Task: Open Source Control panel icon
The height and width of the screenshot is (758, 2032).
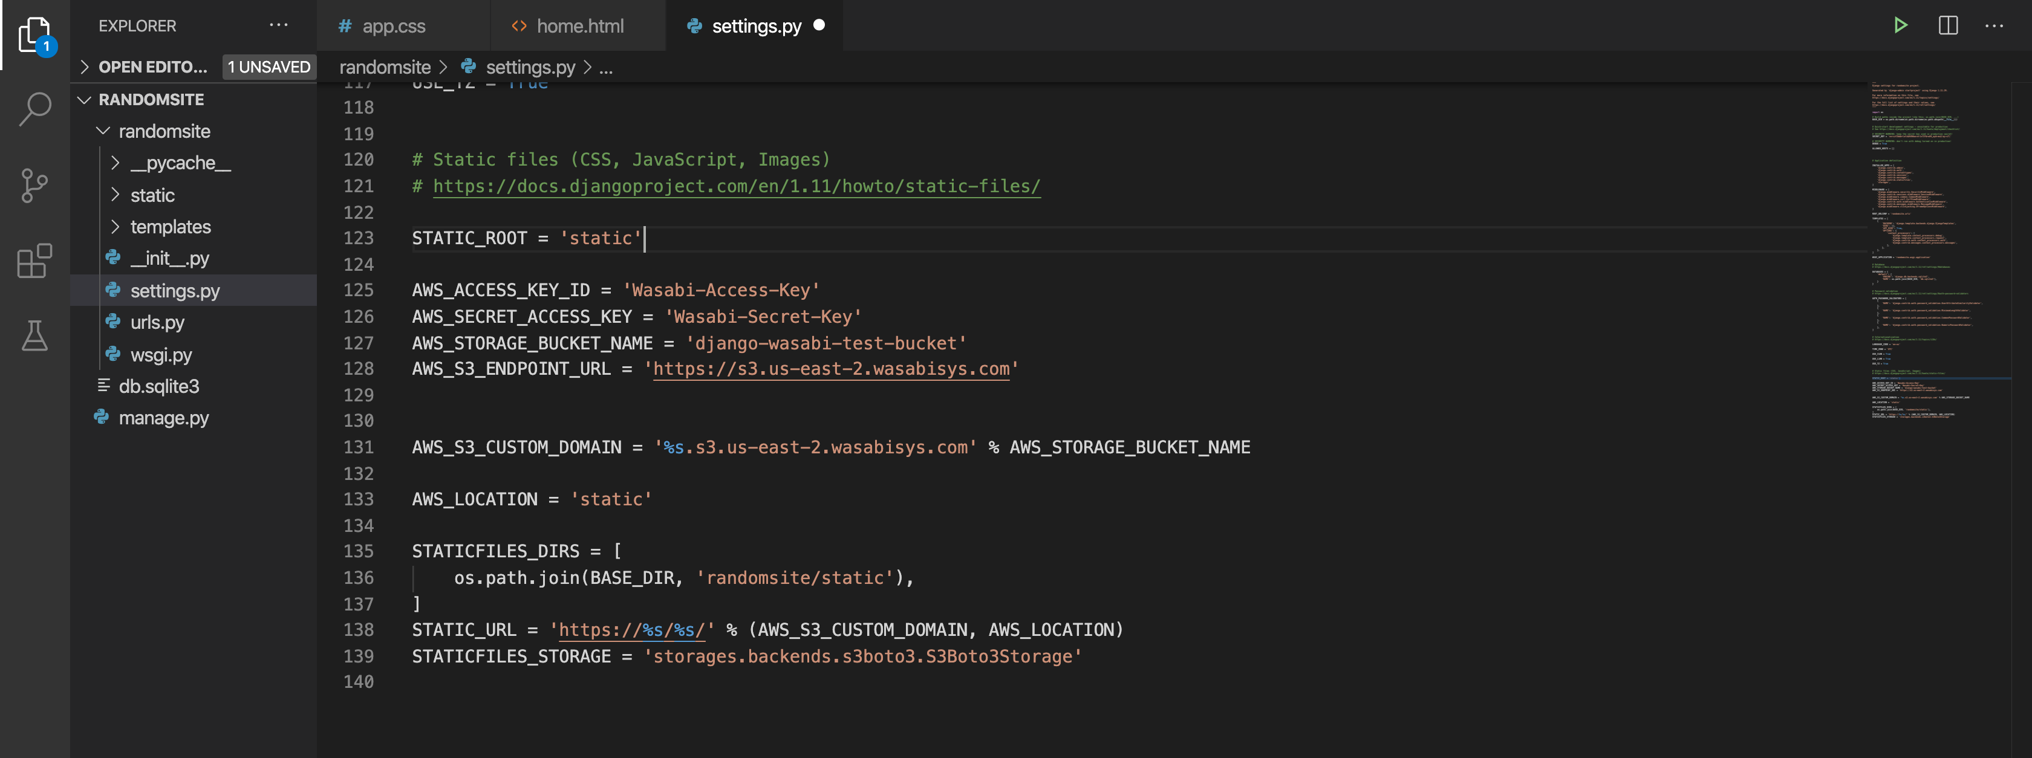Action: point(35,183)
